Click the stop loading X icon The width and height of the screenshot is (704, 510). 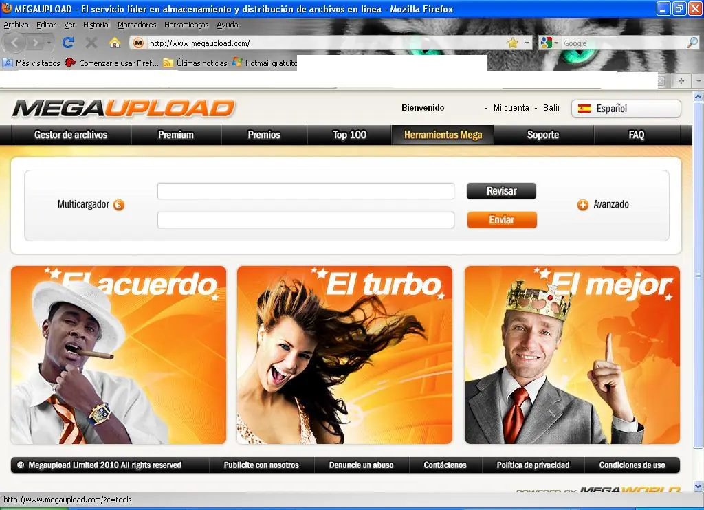click(x=91, y=43)
